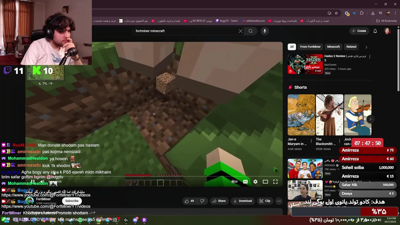
Task: Open Discord from the taskbar
Action: [135, 220]
